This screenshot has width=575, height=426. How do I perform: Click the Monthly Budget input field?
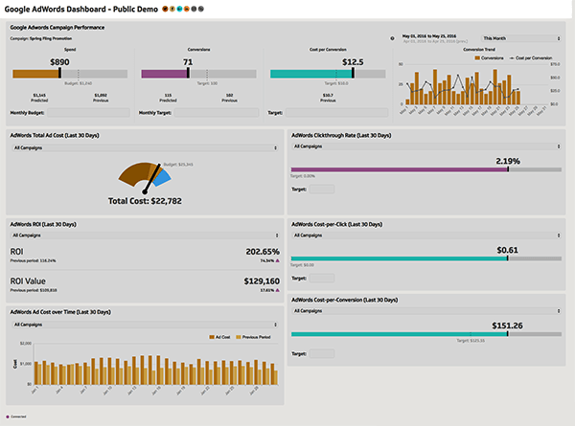click(x=88, y=113)
